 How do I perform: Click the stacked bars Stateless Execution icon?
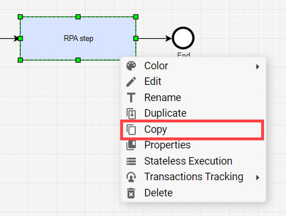131,161
